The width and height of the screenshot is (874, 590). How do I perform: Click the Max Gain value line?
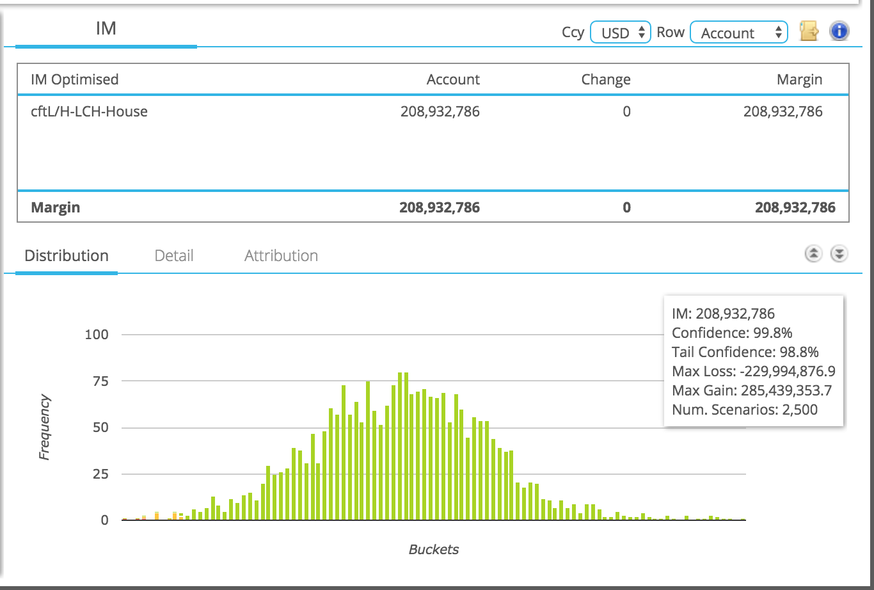pyautogui.click(x=752, y=390)
